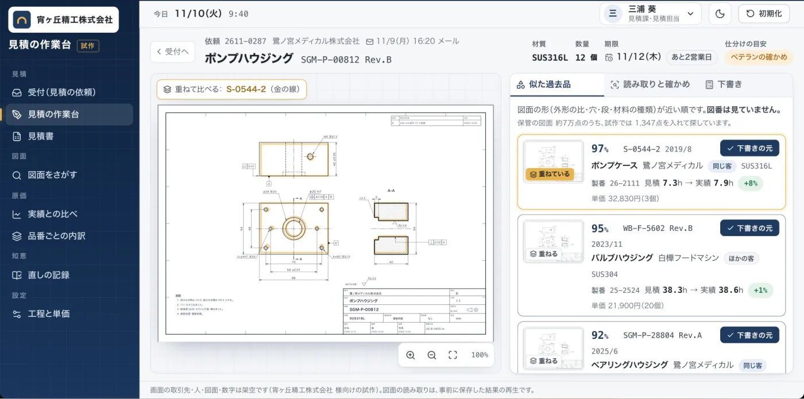Use SGM-P-28804 as 下書きの元

(x=749, y=335)
